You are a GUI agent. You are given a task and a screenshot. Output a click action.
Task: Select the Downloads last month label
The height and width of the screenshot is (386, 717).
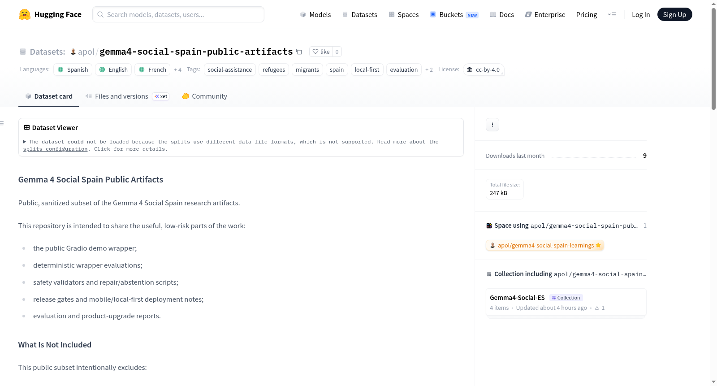(515, 156)
